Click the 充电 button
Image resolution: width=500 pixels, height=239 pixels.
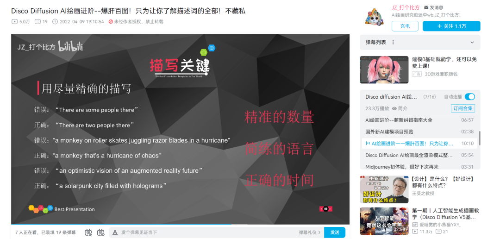(x=405, y=26)
